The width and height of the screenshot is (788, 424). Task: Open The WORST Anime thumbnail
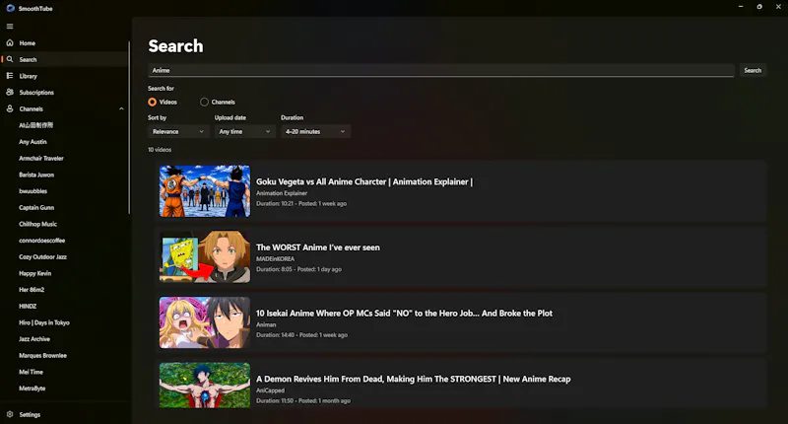205,257
